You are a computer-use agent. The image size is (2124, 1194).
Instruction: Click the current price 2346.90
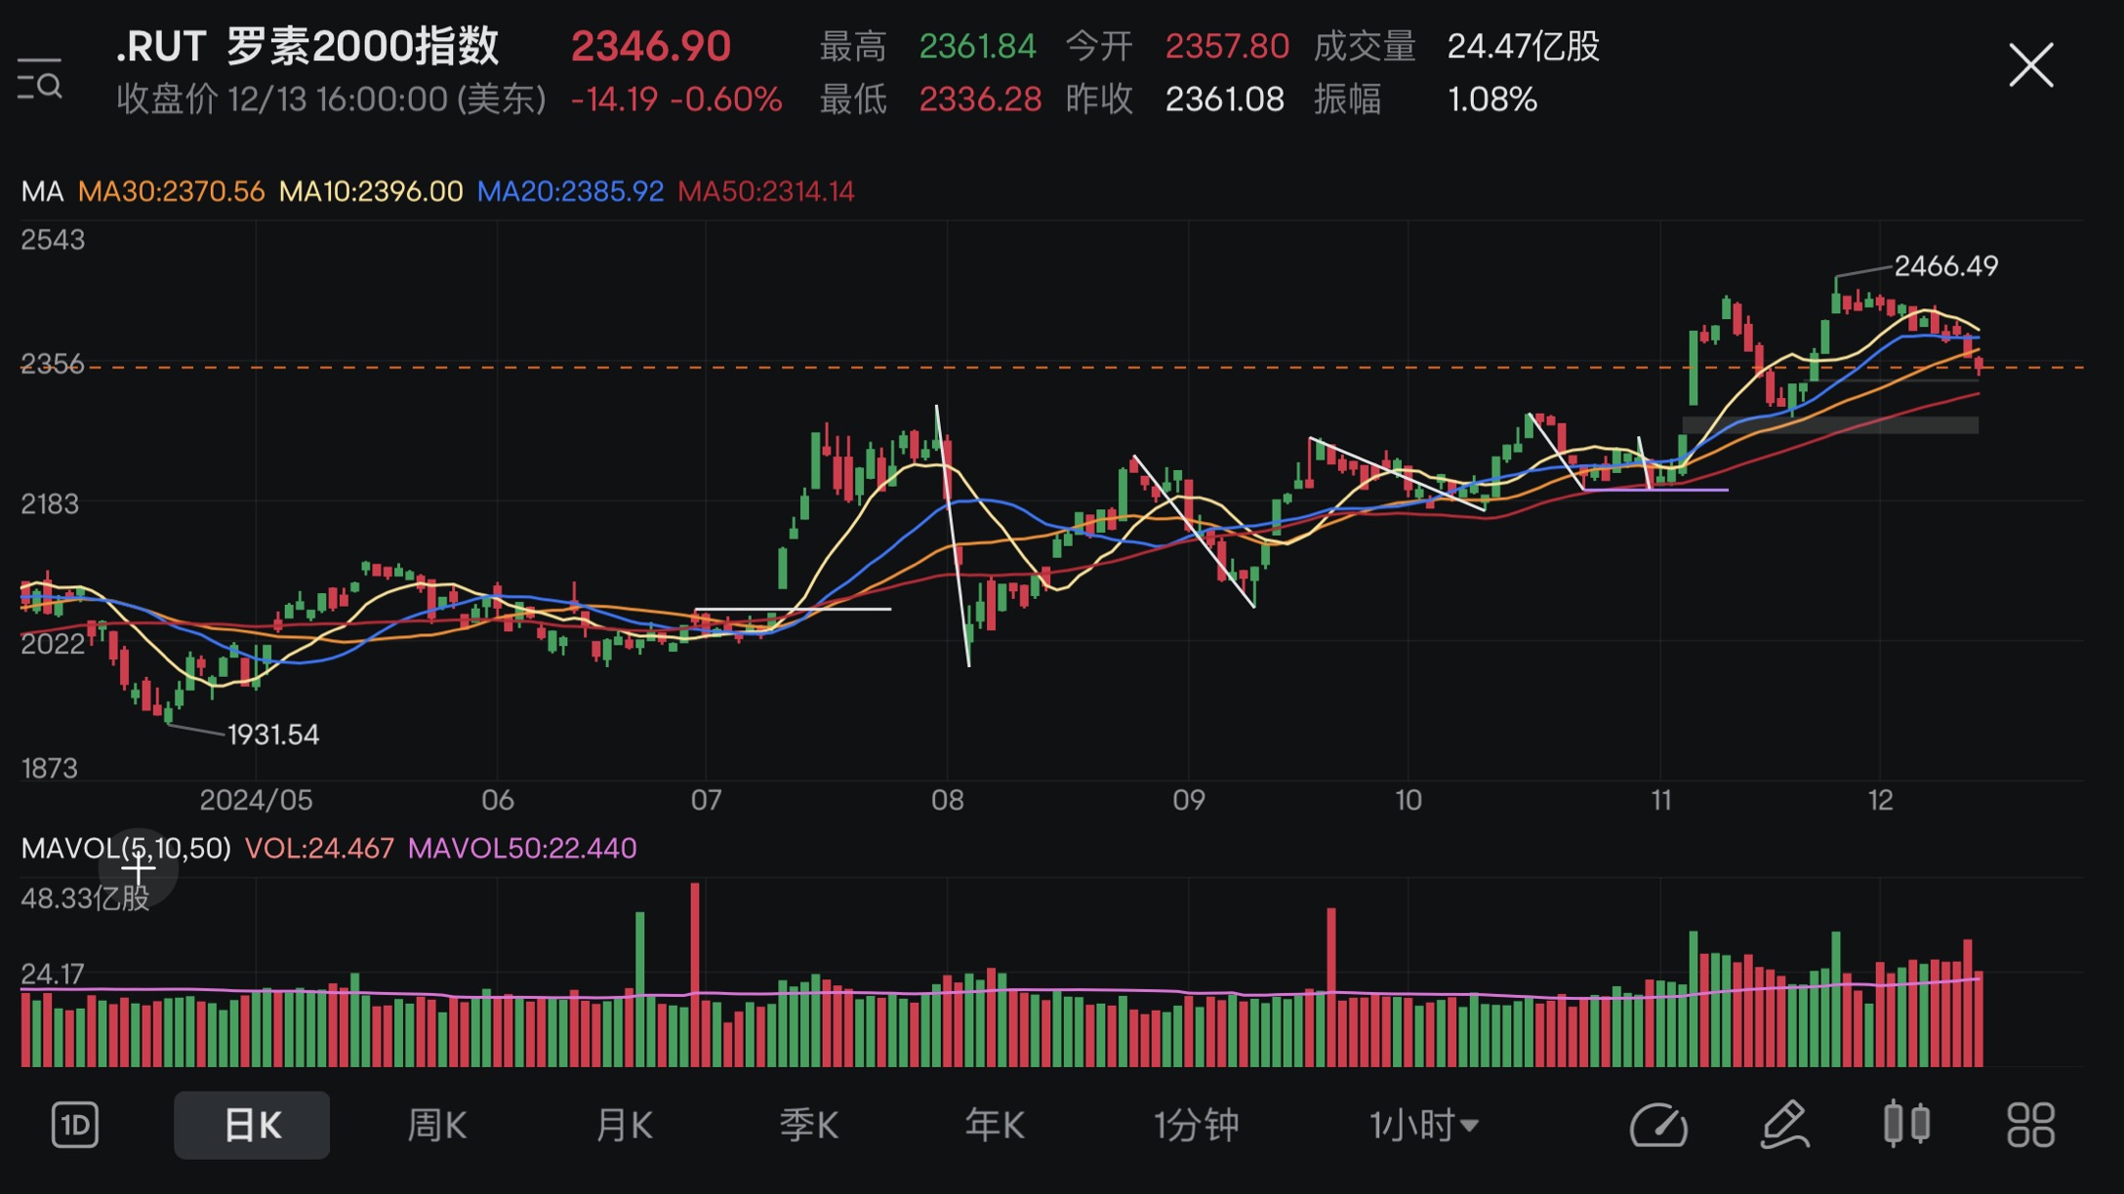tap(651, 47)
